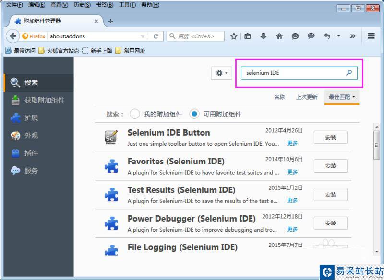Viewport: 384px width, 280px height.
Task: Close the 附加组件管理器 tab
Action: coord(96,21)
